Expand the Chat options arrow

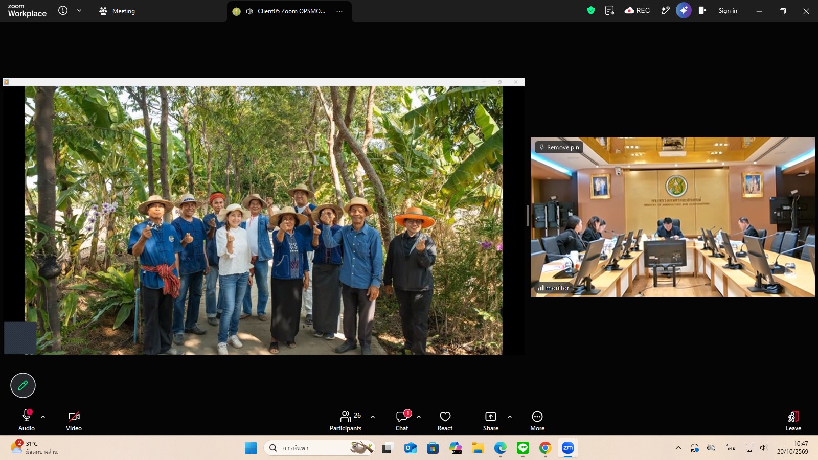pyautogui.click(x=419, y=417)
